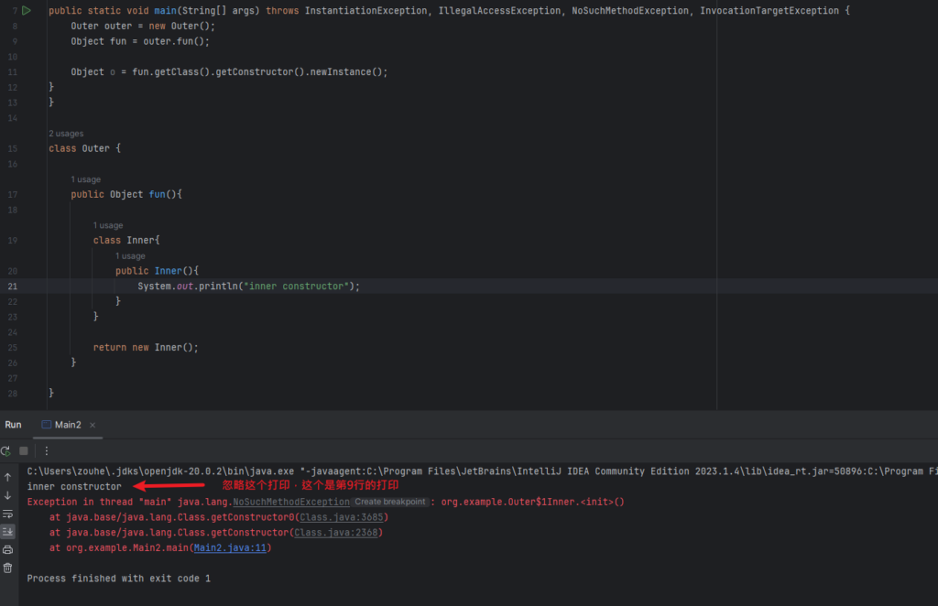The image size is (938, 606).
Task: Place the cursor on 'class Outer {'
Action: point(84,148)
